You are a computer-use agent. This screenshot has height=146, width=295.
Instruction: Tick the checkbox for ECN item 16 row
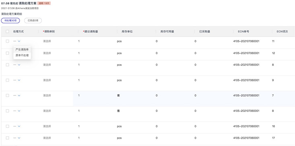[x=7, y=126]
